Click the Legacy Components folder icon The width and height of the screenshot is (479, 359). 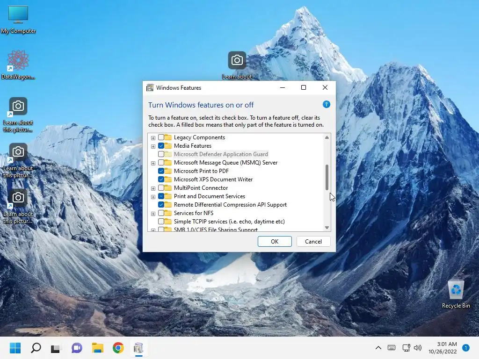point(168,137)
